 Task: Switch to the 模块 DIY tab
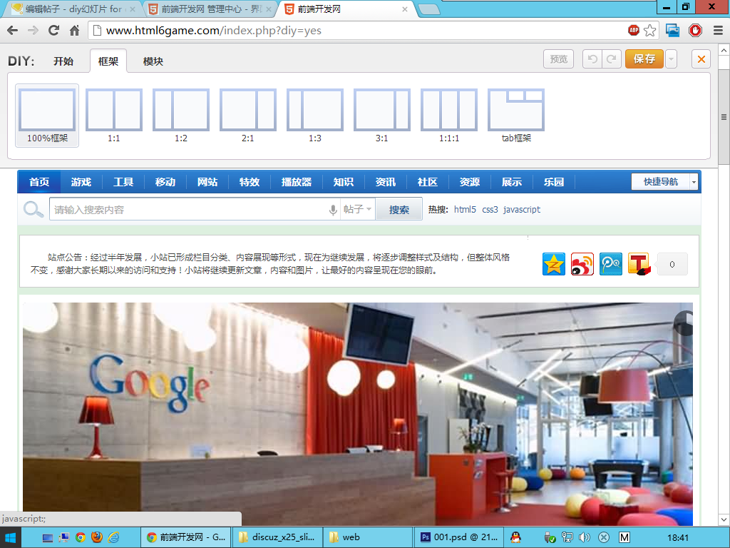coord(153,61)
